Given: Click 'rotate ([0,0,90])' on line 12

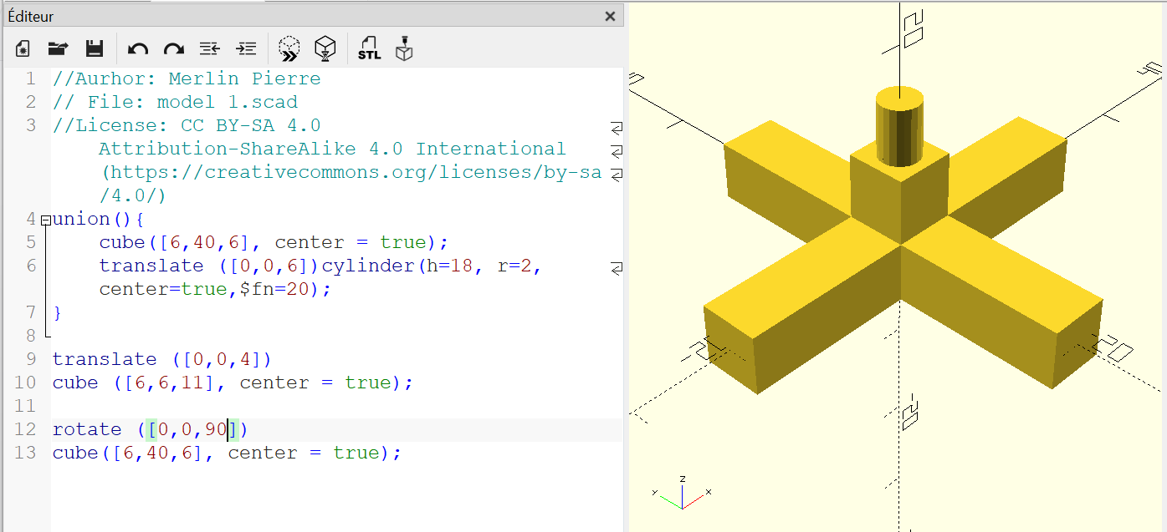Looking at the screenshot, I should [151, 429].
